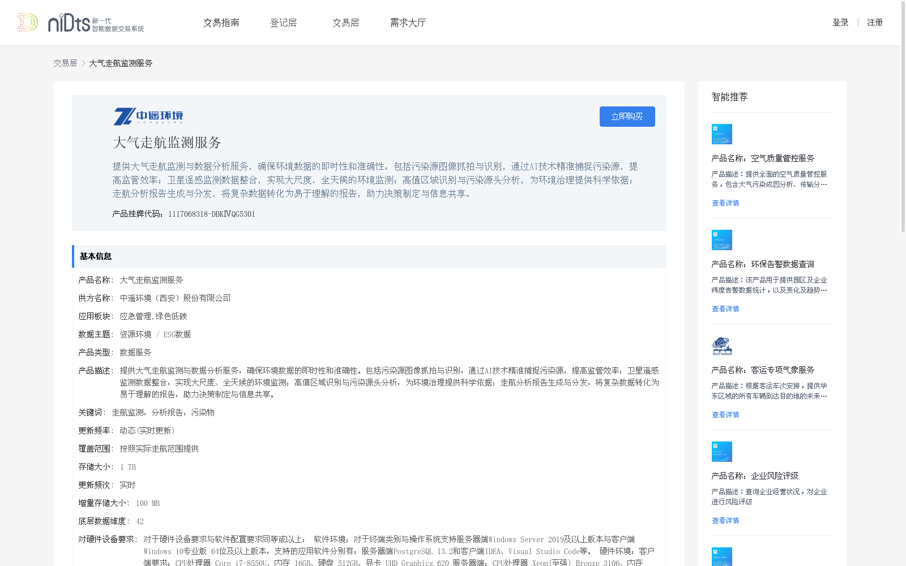Click the supplier name 中遥环境（西安）股份有限公司
The height and width of the screenshot is (566, 906).
pyautogui.click(x=175, y=298)
